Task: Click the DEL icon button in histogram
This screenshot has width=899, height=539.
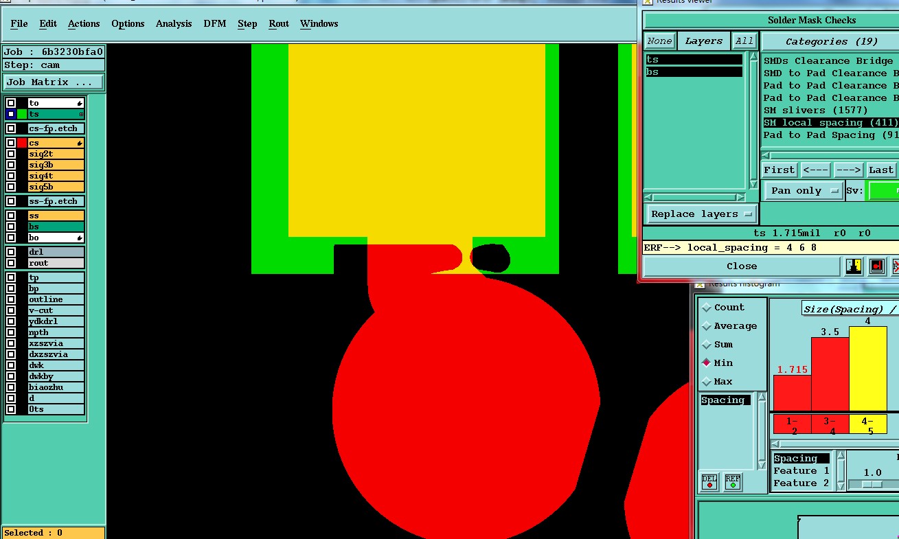Action: tap(709, 482)
